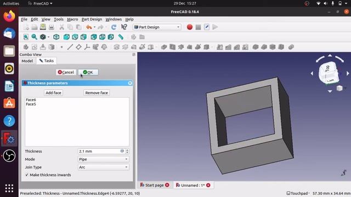Open Join Type dropdown showing Arc
351x197 pixels.
[x=103, y=167]
